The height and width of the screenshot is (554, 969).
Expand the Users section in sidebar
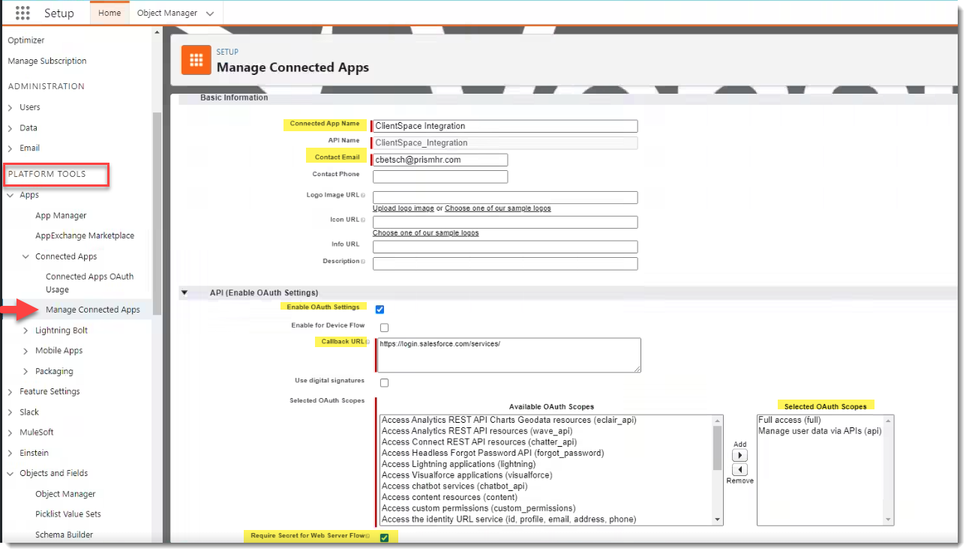coord(10,108)
